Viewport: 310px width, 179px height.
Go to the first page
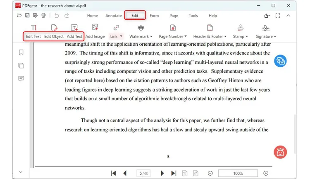[x=114, y=173]
